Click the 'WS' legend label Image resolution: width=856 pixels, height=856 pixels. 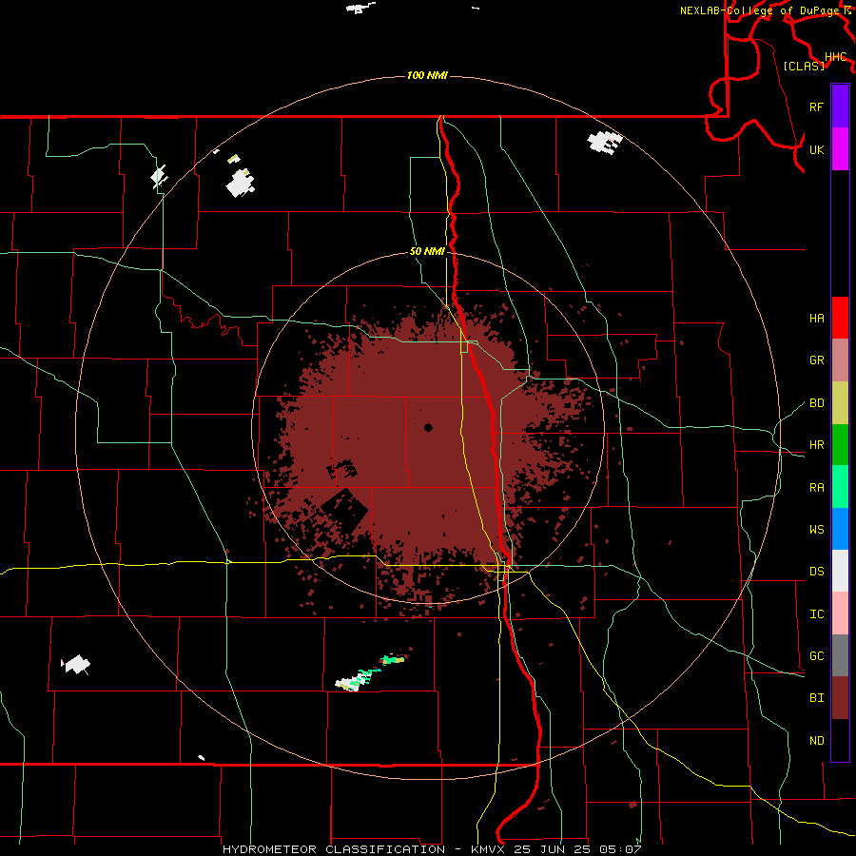816,530
